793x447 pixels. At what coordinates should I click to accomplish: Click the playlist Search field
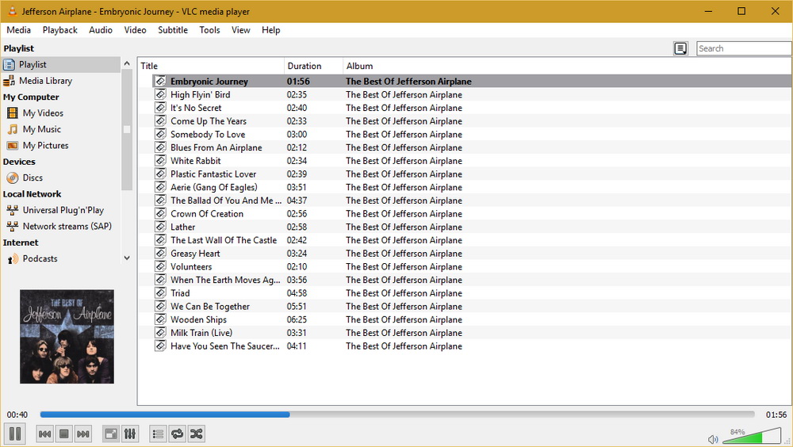coord(744,48)
